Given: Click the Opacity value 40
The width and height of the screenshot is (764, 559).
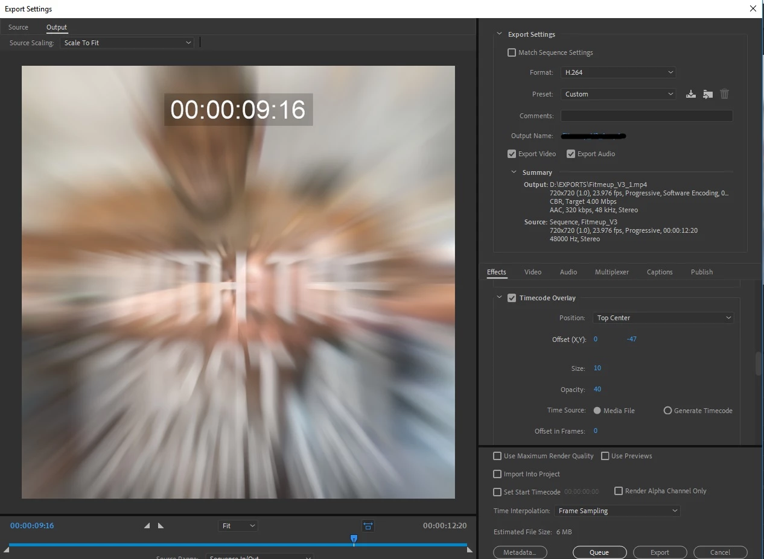Looking at the screenshot, I should tap(597, 389).
